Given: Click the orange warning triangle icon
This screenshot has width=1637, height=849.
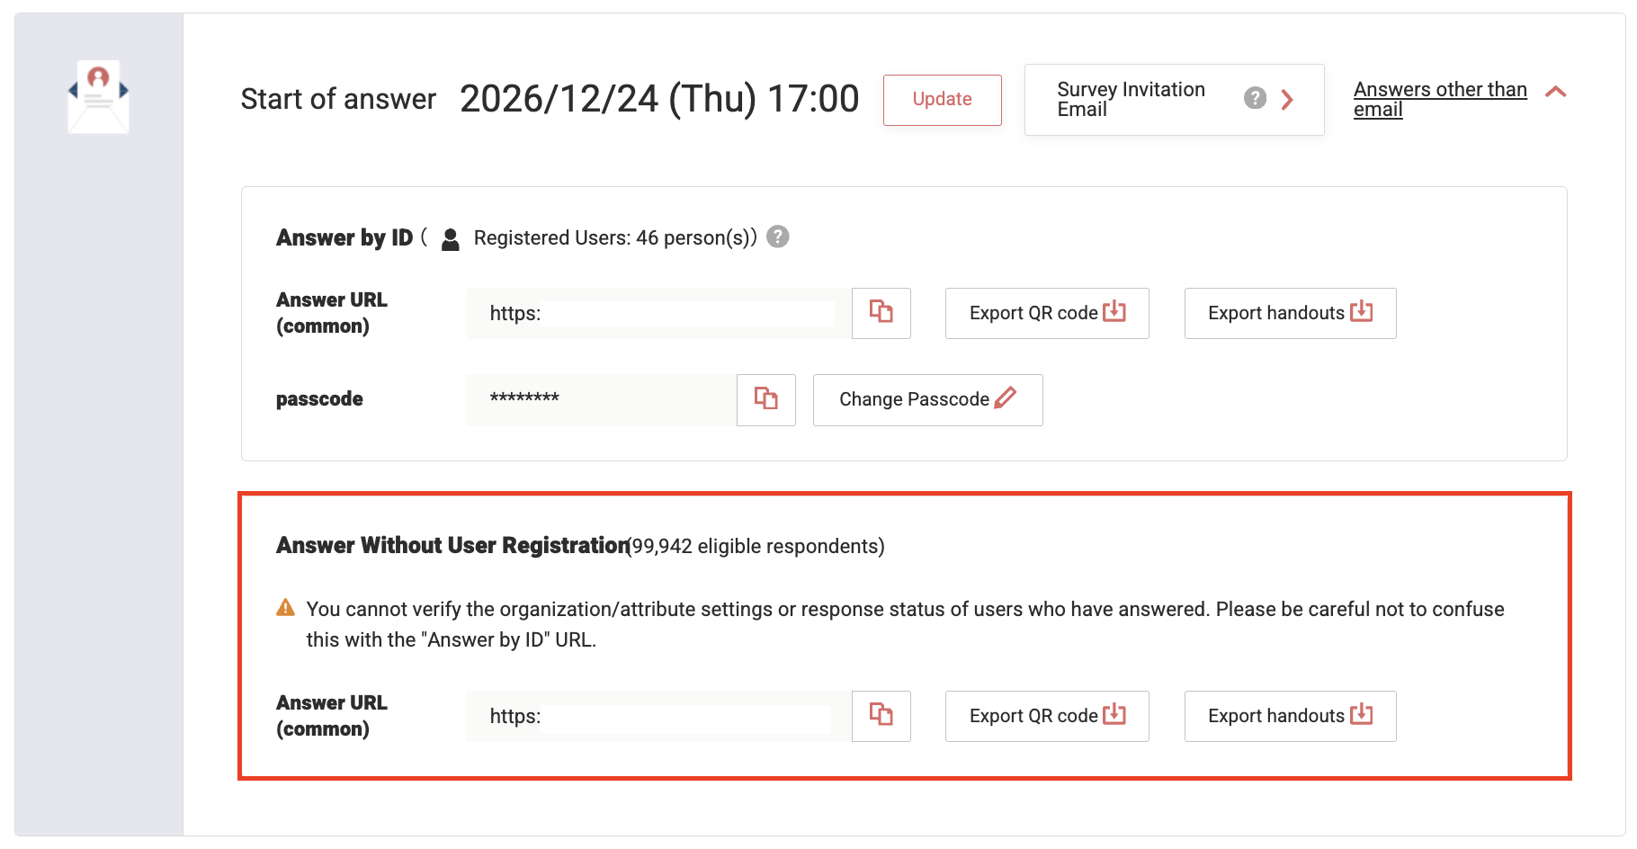Looking at the screenshot, I should pos(285,608).
